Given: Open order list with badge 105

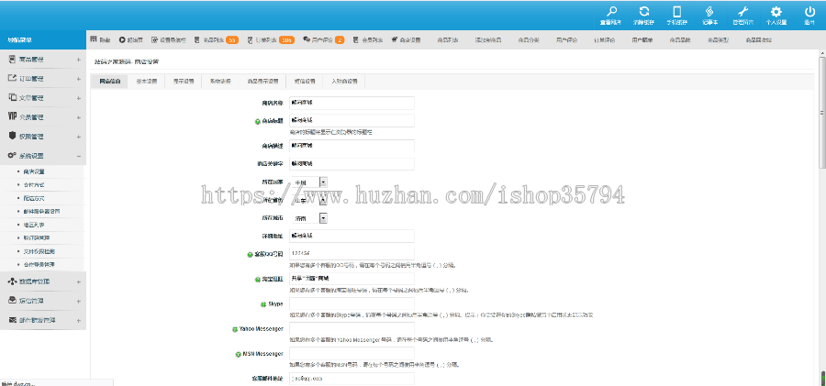Looking at the screenshot, I should (270, 39).
